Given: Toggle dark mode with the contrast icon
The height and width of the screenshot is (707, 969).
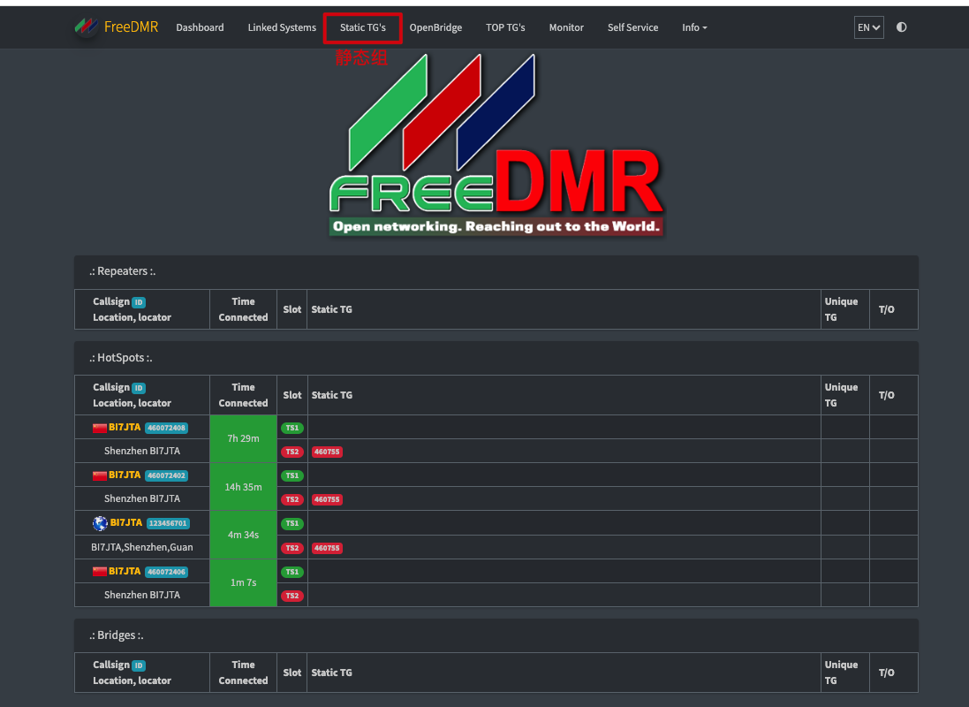Looking at the screenshot, I should click(901, 27).
